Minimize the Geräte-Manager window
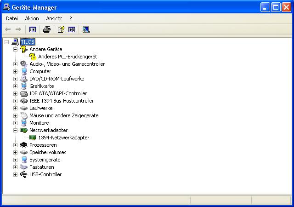Image resolution: width=294 pixels, height=207 pixels. [265, 7]
